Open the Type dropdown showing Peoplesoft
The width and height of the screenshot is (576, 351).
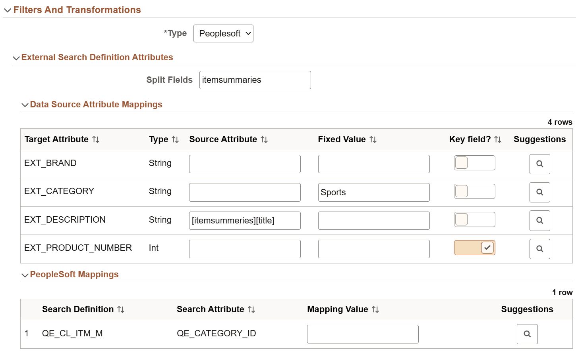(x=223, y=34)
